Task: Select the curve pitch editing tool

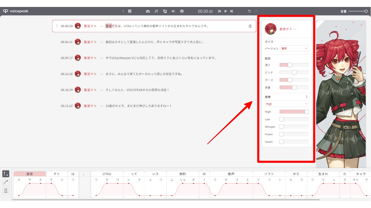Action: (x=6, y=182)
